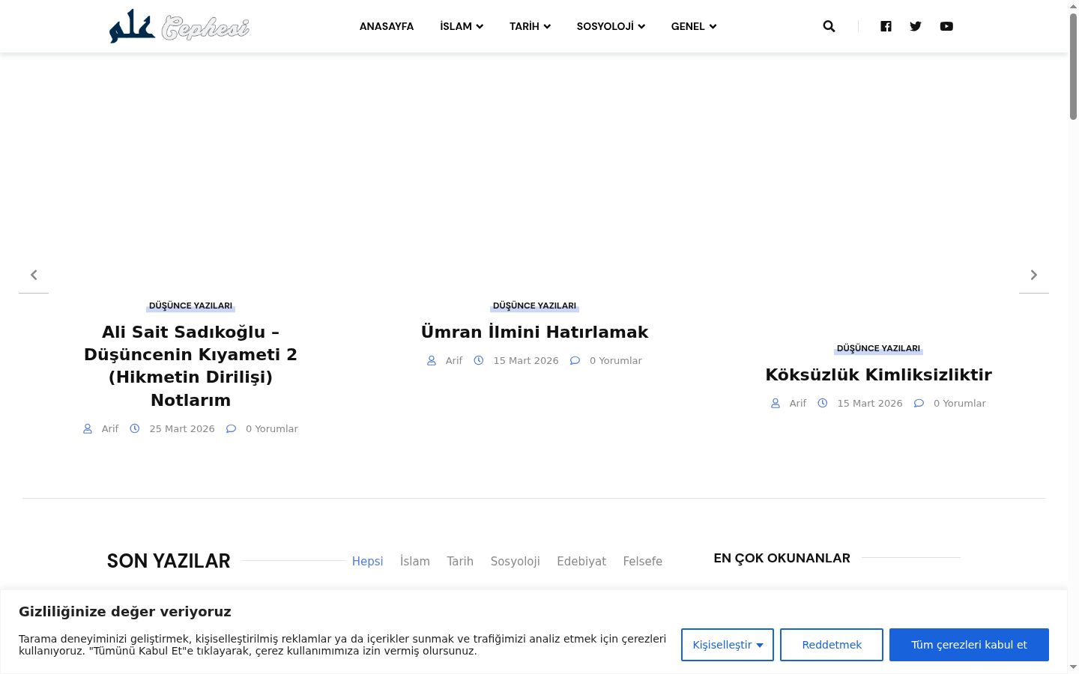The width and height of the screenshot is (1079, 674).
Task: Accept cookies with Tüm çerezleri kabul et
Action: [x=969, y=645]
